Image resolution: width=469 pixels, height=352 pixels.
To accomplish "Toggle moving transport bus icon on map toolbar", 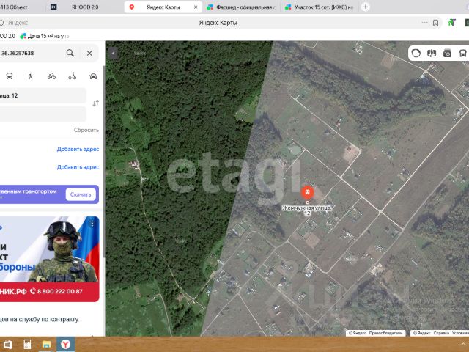I will point(462,54).
